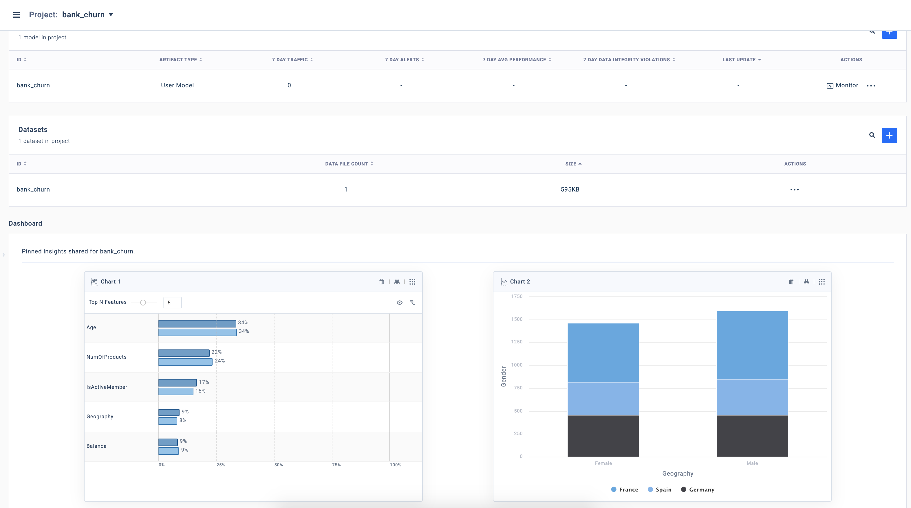Toggle Germany series in chart legend
This screenshot has width=911, height=508.
coord(697,489)
